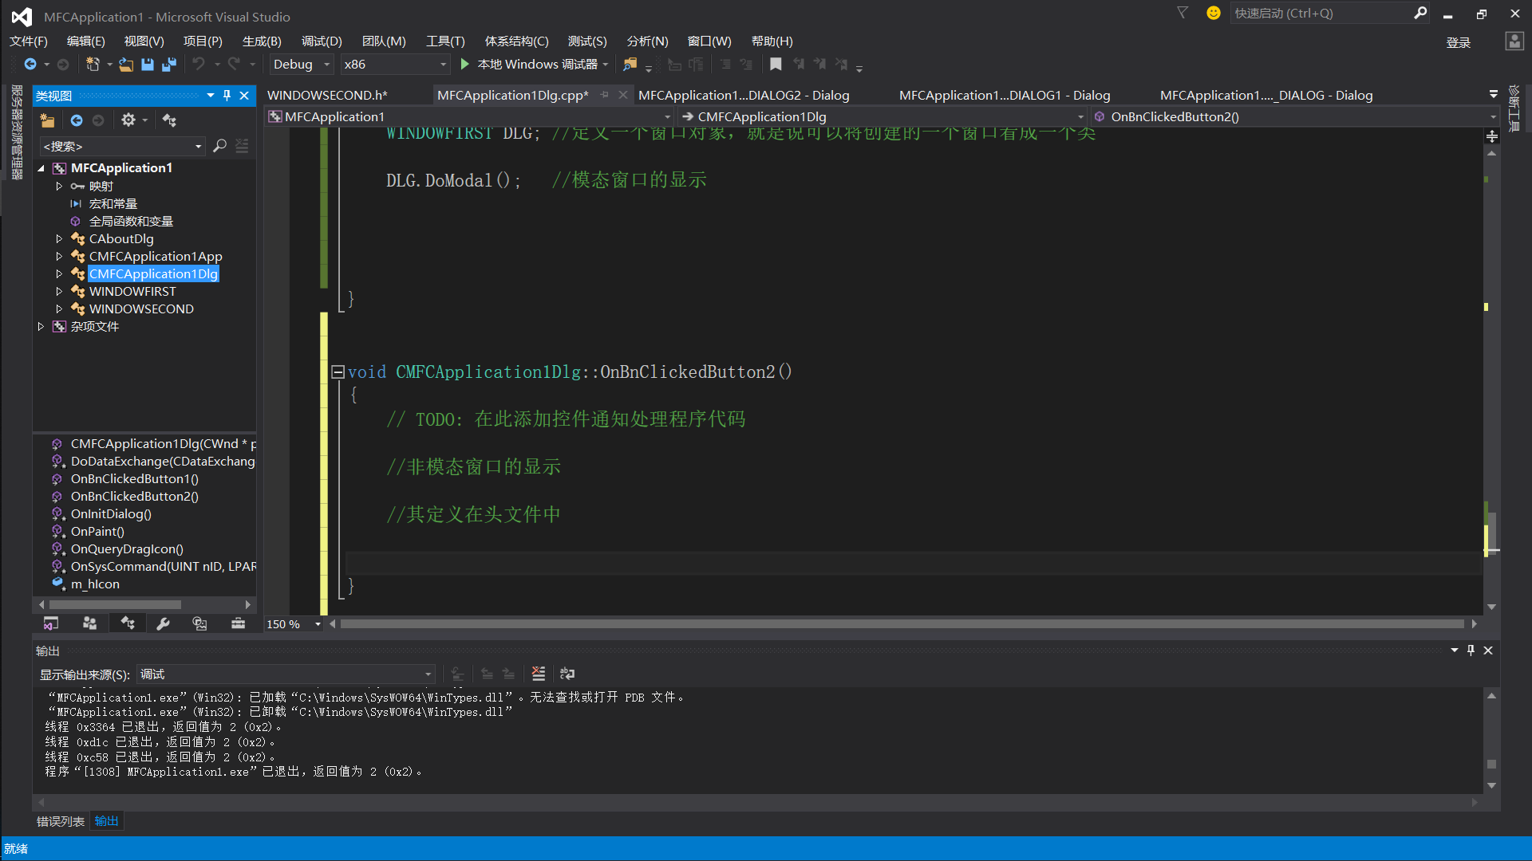The image size is (1532, 861).
Task: Click Clear All icon in output panel
Action: pos(539,674)
